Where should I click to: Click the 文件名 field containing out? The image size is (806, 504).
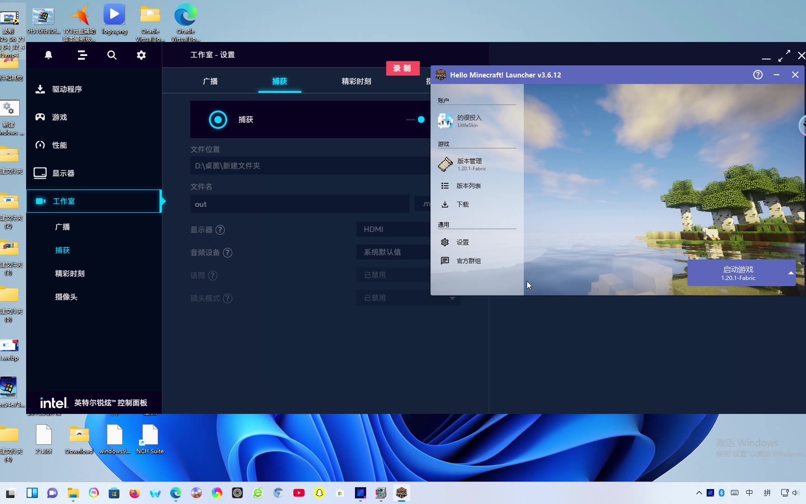pyautogui.click(x=299, y=204)
